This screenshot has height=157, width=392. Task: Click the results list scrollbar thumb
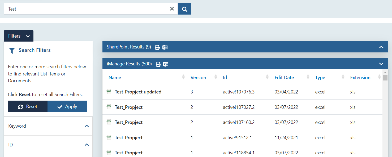[x=385, y=77]
